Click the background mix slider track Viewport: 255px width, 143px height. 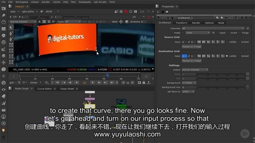(x=221, y=87)
